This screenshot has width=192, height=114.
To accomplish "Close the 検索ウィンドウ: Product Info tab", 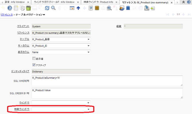I will coord(116,2).
